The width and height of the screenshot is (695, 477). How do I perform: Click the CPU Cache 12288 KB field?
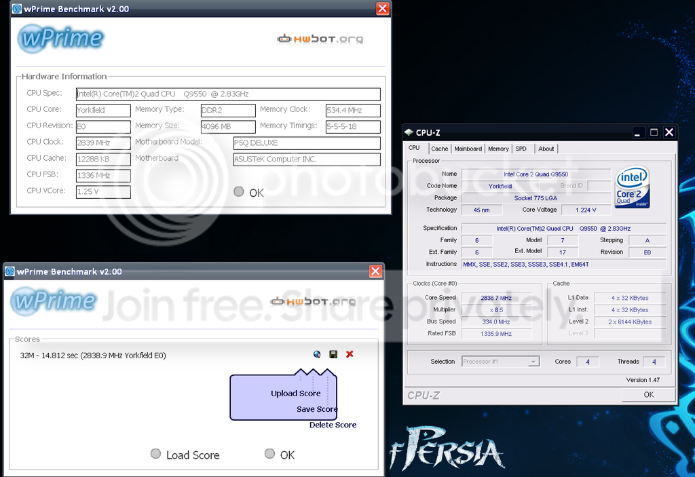pyautogui.click(x=103, y=159)
